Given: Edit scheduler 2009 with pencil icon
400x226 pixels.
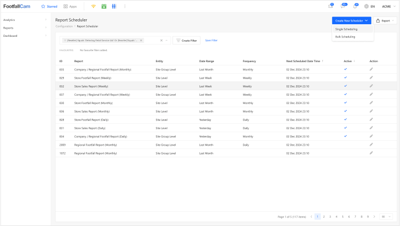Looking at the screenshot, I should (371, 145).
